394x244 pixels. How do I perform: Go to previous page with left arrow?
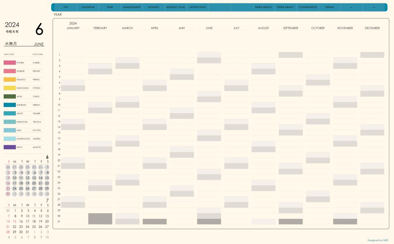coord(351,7)
